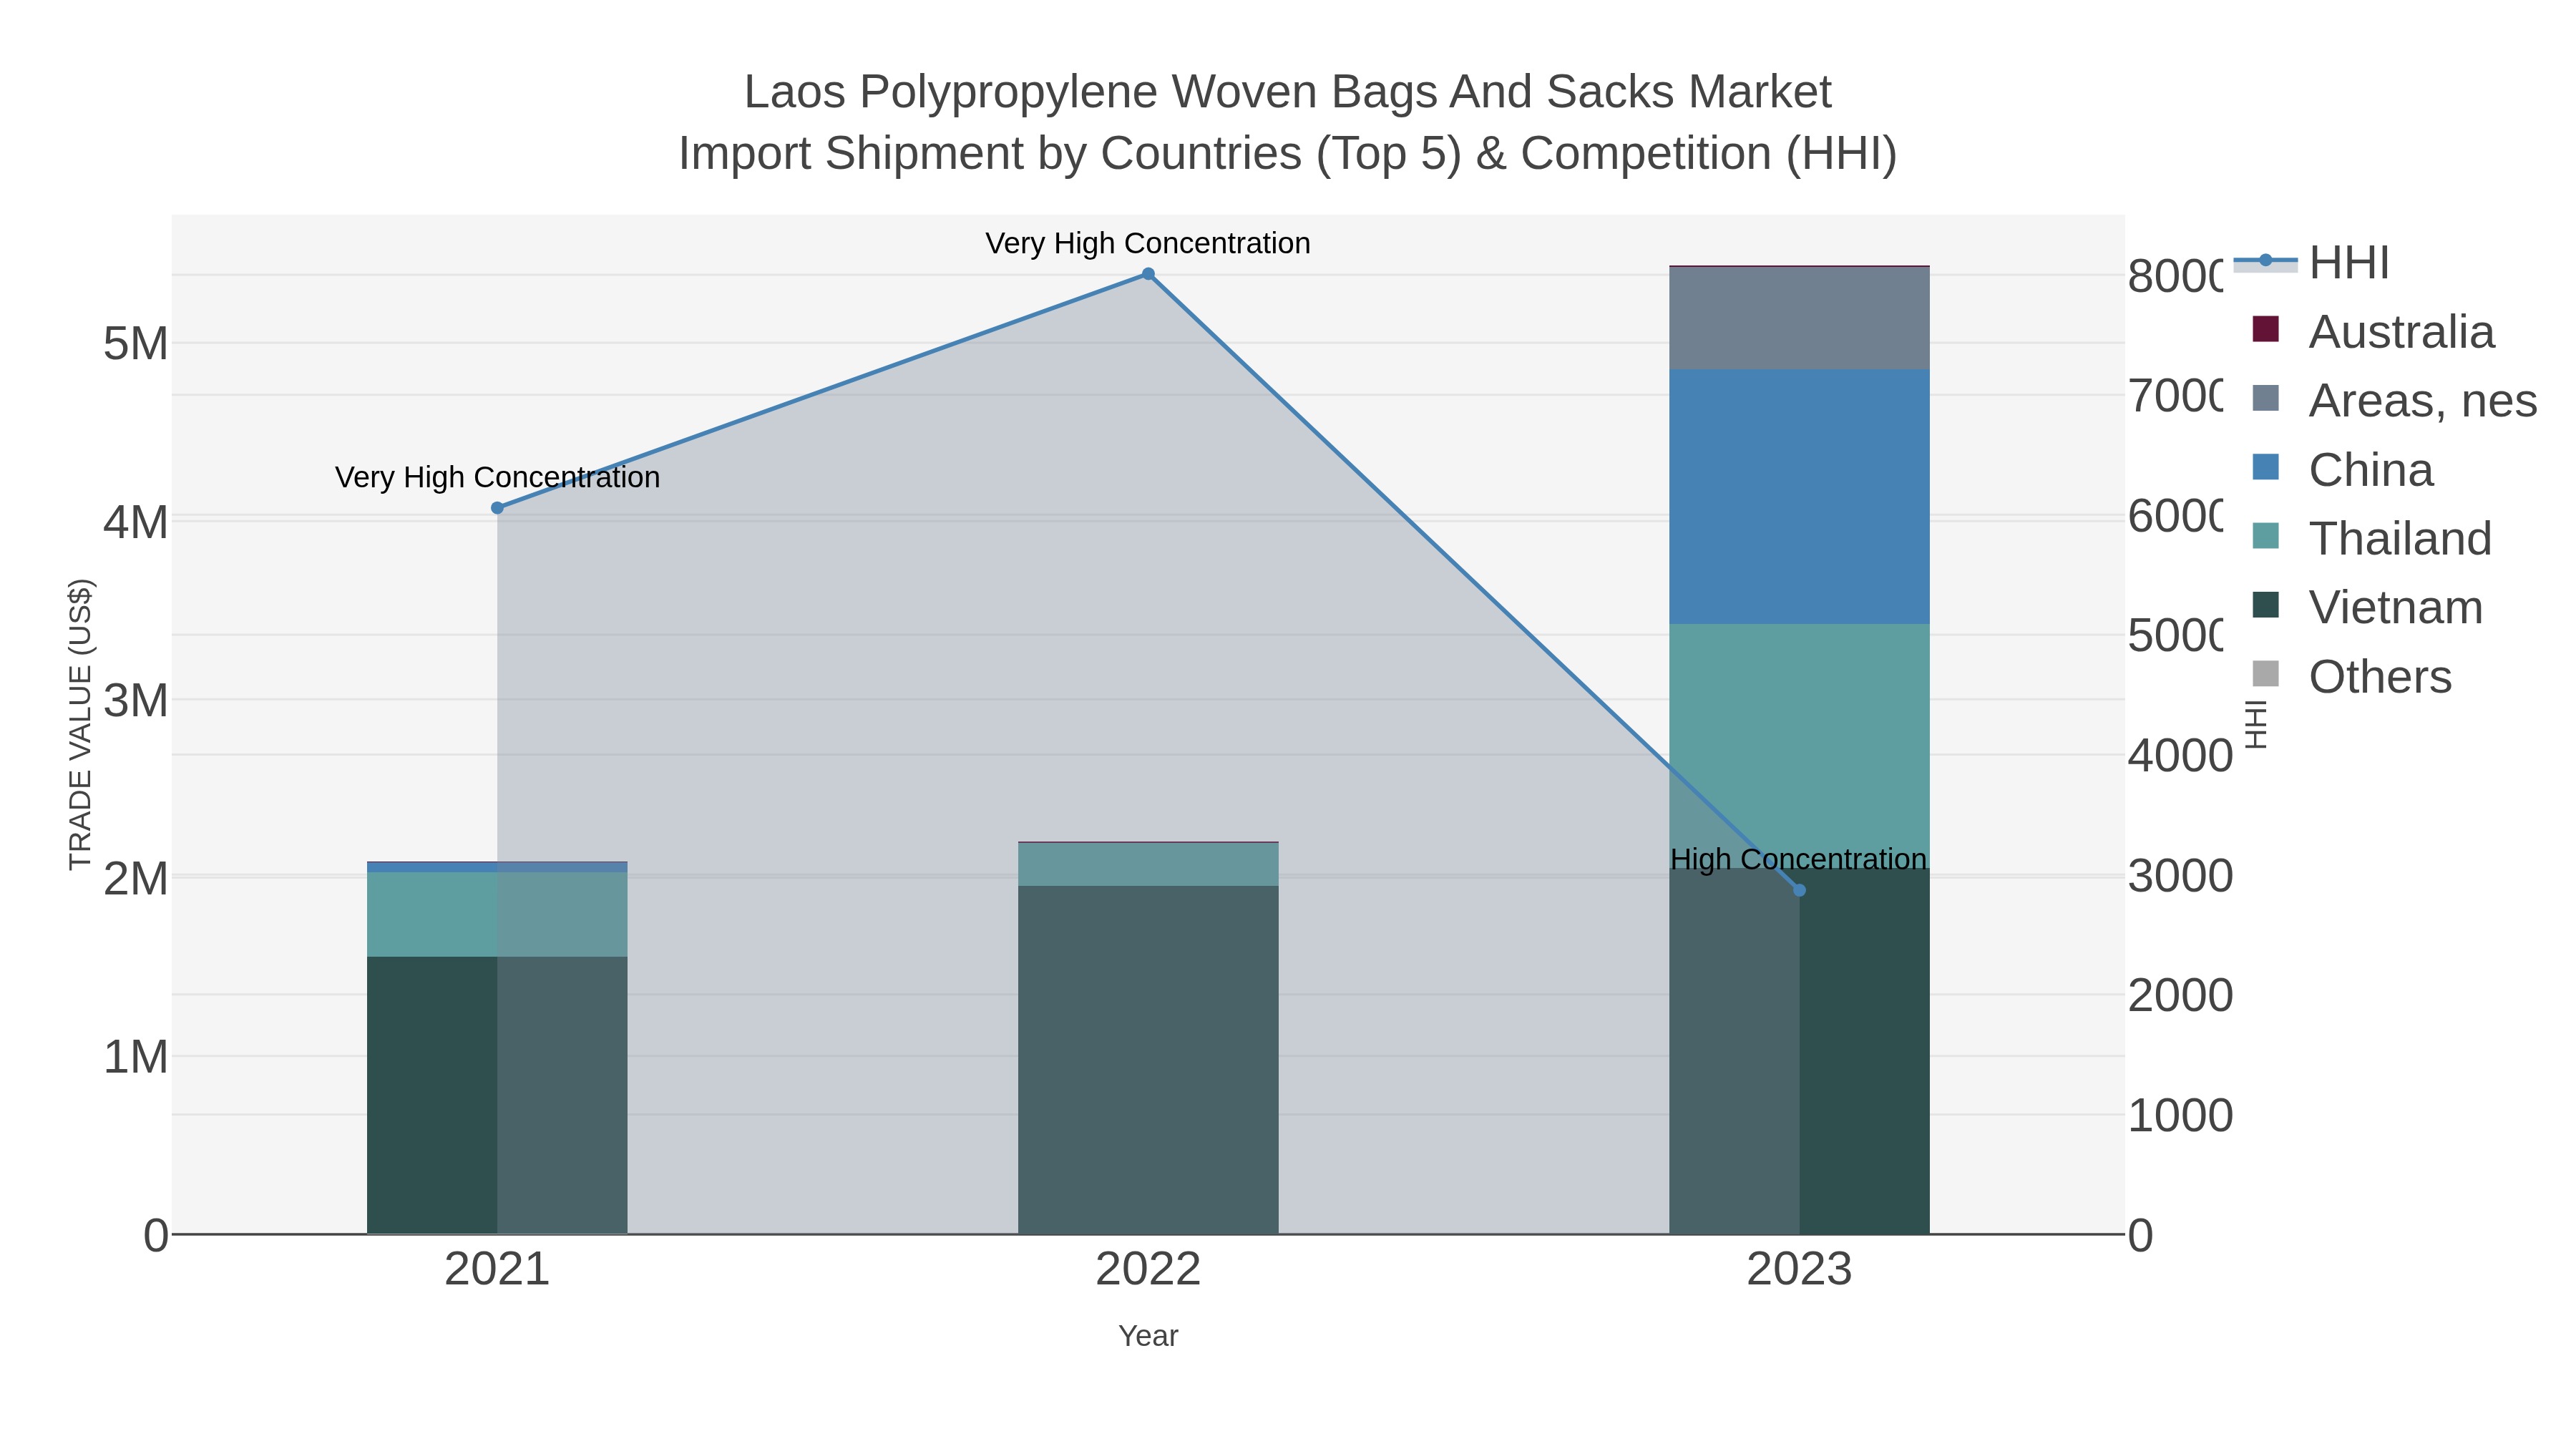Select the 2023 HHI data point
Screen dimensions: 2576x1449
tap(1799, 890)
